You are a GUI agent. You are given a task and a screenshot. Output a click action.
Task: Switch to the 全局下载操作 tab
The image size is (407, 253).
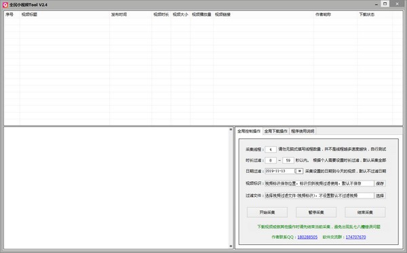(275, 131)
